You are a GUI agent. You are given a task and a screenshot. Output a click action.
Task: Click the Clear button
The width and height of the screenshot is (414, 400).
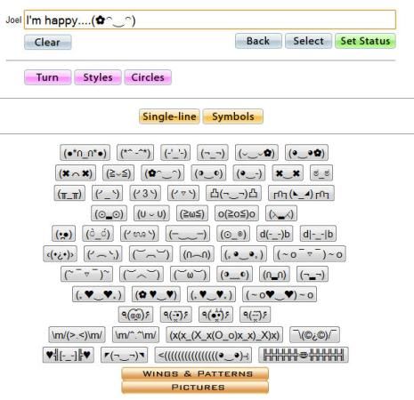(48, 42)
